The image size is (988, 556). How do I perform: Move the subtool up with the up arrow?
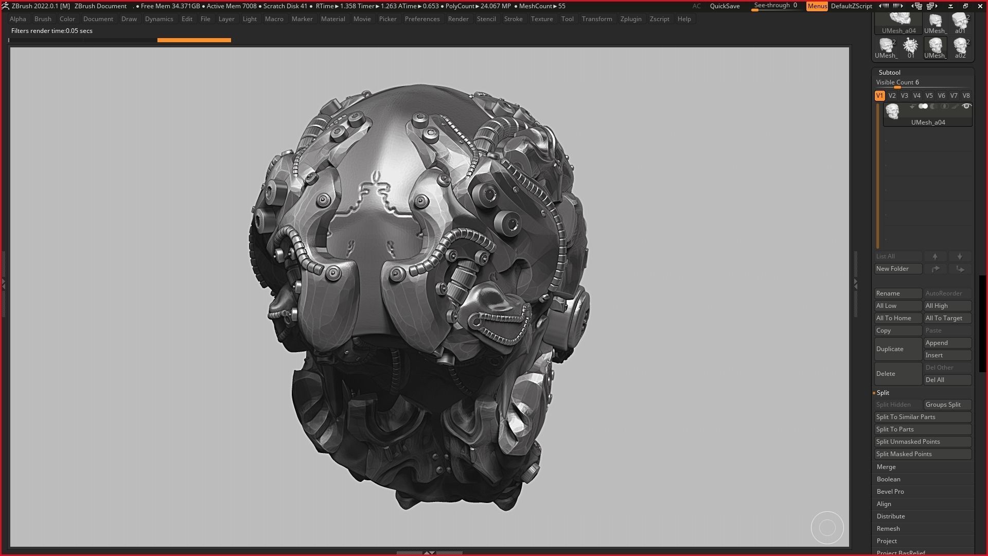(x=935, y=256)
